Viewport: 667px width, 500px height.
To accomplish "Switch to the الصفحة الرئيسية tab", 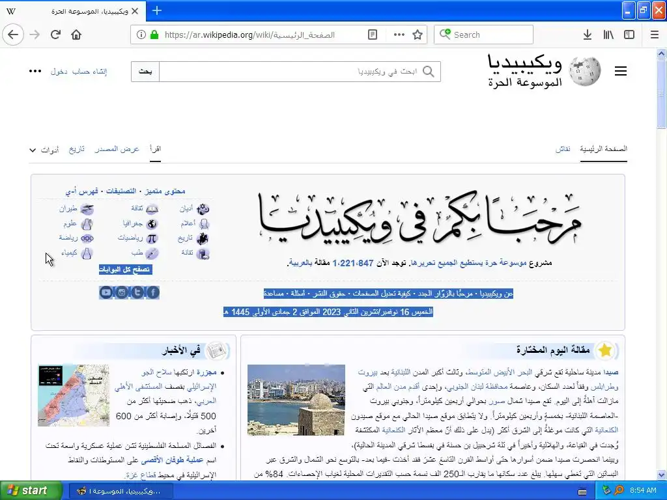I will coord(603,149).
